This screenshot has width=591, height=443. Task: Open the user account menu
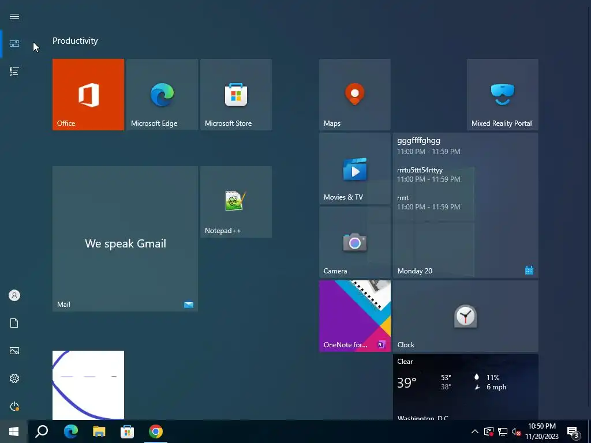tap(14, 295)
